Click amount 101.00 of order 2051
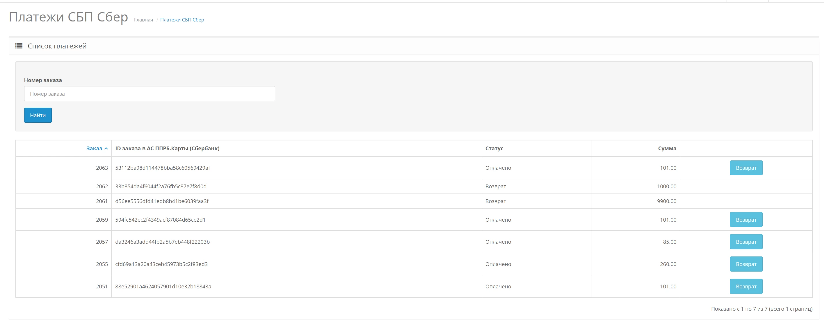 [x=668, y=287]
